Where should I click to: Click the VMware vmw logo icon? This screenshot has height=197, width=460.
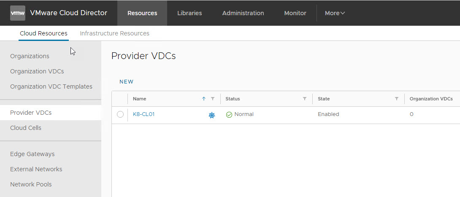click(x=18, y=13)
